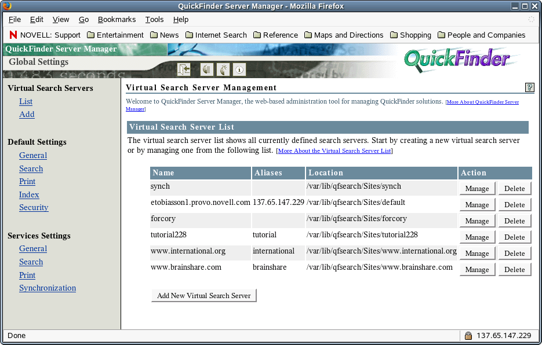Open General link under Services Settings

[33, 249]
